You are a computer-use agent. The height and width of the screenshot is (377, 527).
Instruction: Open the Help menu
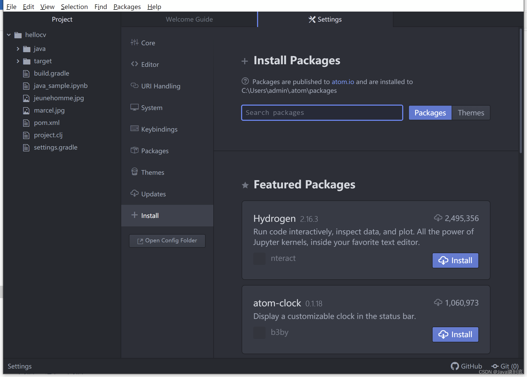[x=154, y=6]
